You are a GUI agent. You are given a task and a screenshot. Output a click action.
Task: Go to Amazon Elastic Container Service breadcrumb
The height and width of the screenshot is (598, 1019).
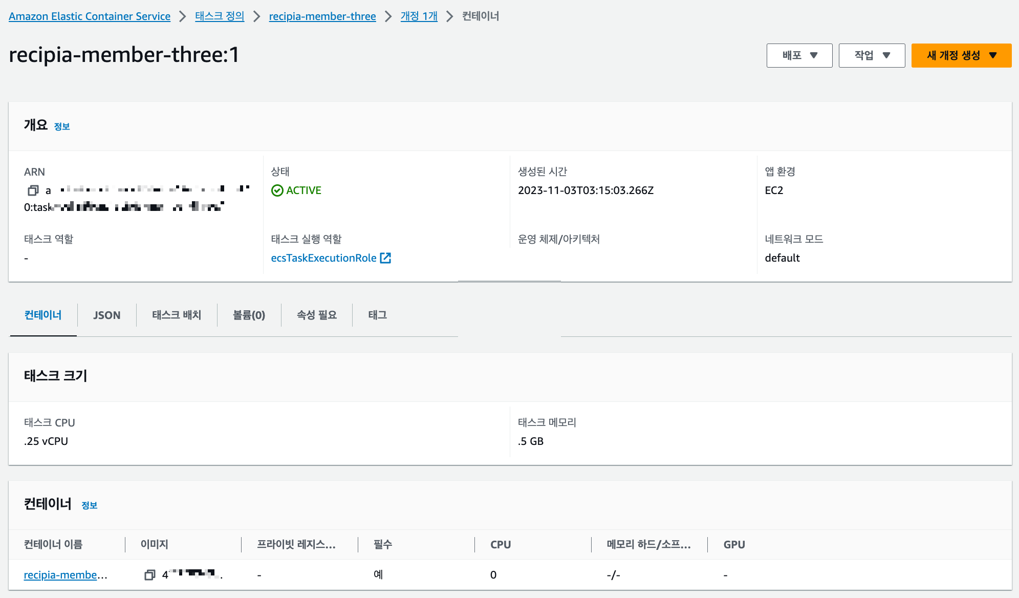(x=90, y=16)
